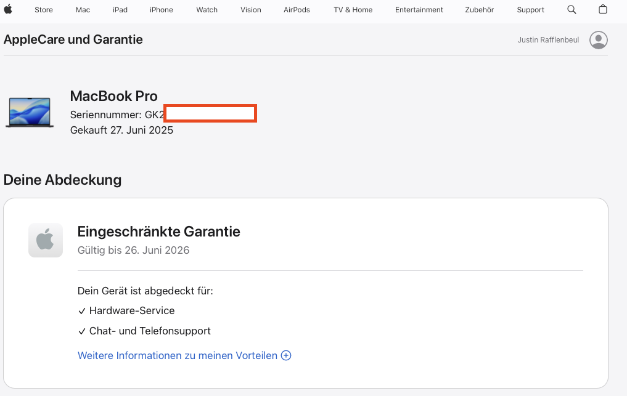
Task: Click the Justin Rafflenbeul account name
Action: (x=548, y=40)
